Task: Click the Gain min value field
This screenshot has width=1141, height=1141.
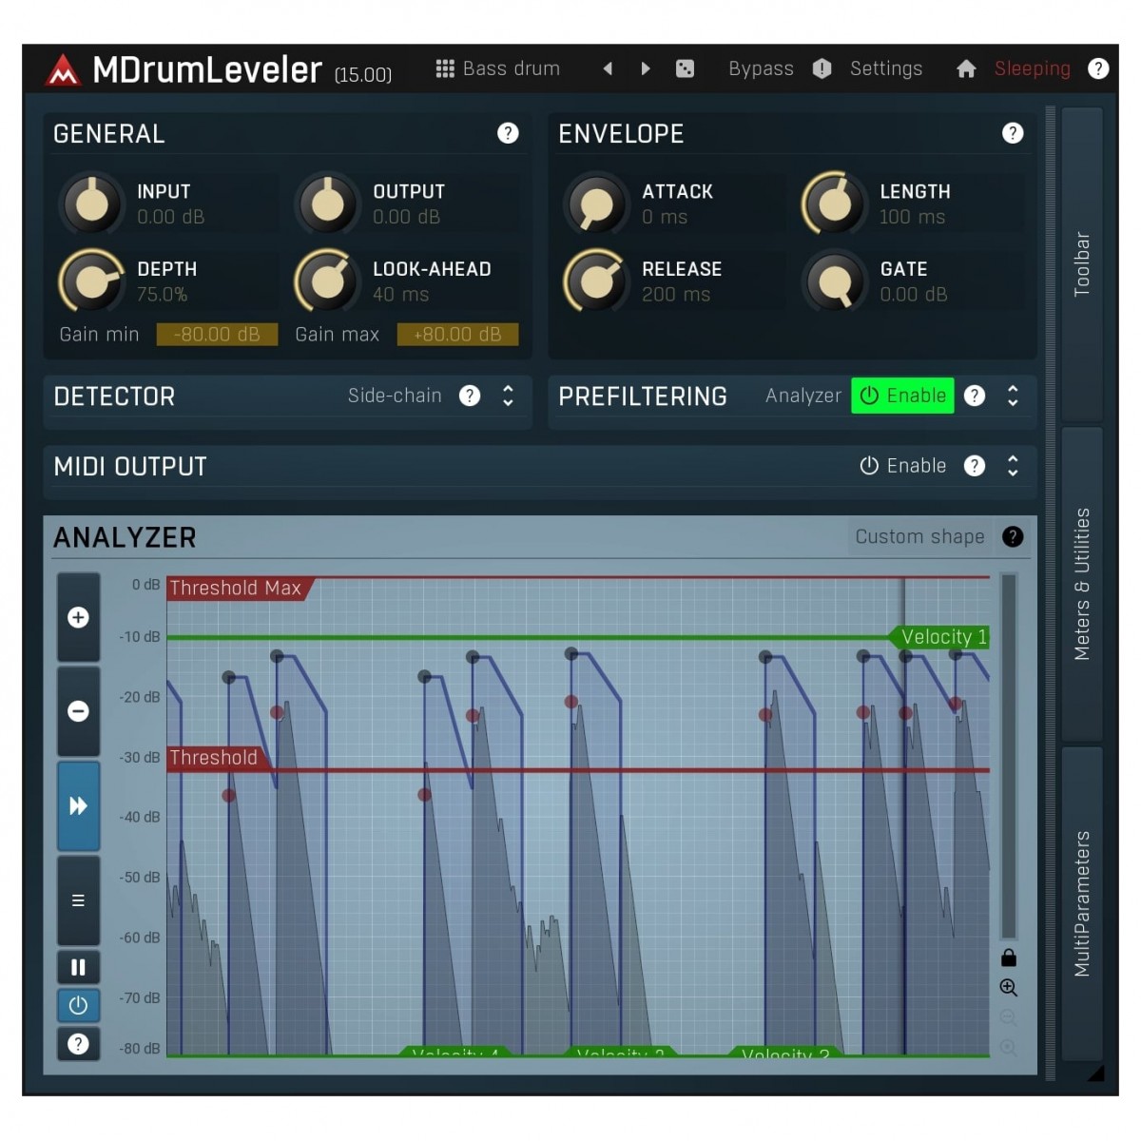Action: [x=217, y=335]
